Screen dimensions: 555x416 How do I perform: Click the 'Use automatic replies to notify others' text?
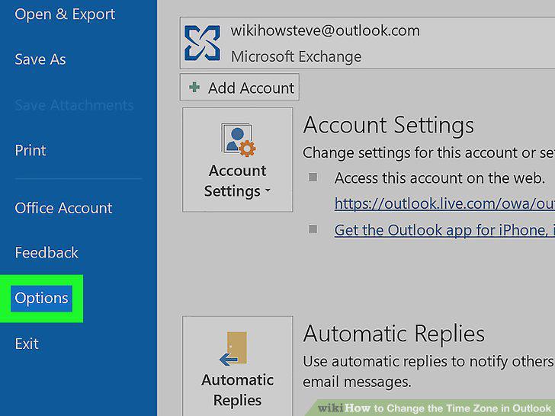[x=428, y=361]
